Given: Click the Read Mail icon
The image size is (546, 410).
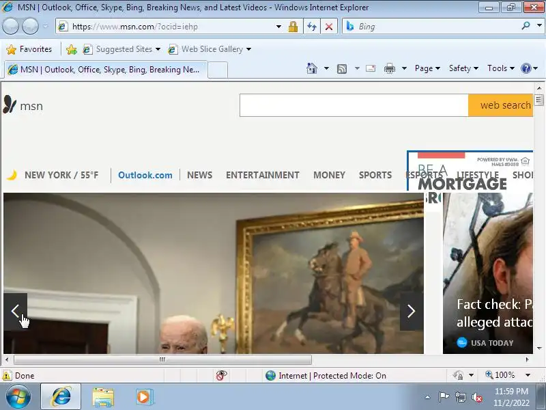Looking at the screenshot, I should tap(371, 68).
